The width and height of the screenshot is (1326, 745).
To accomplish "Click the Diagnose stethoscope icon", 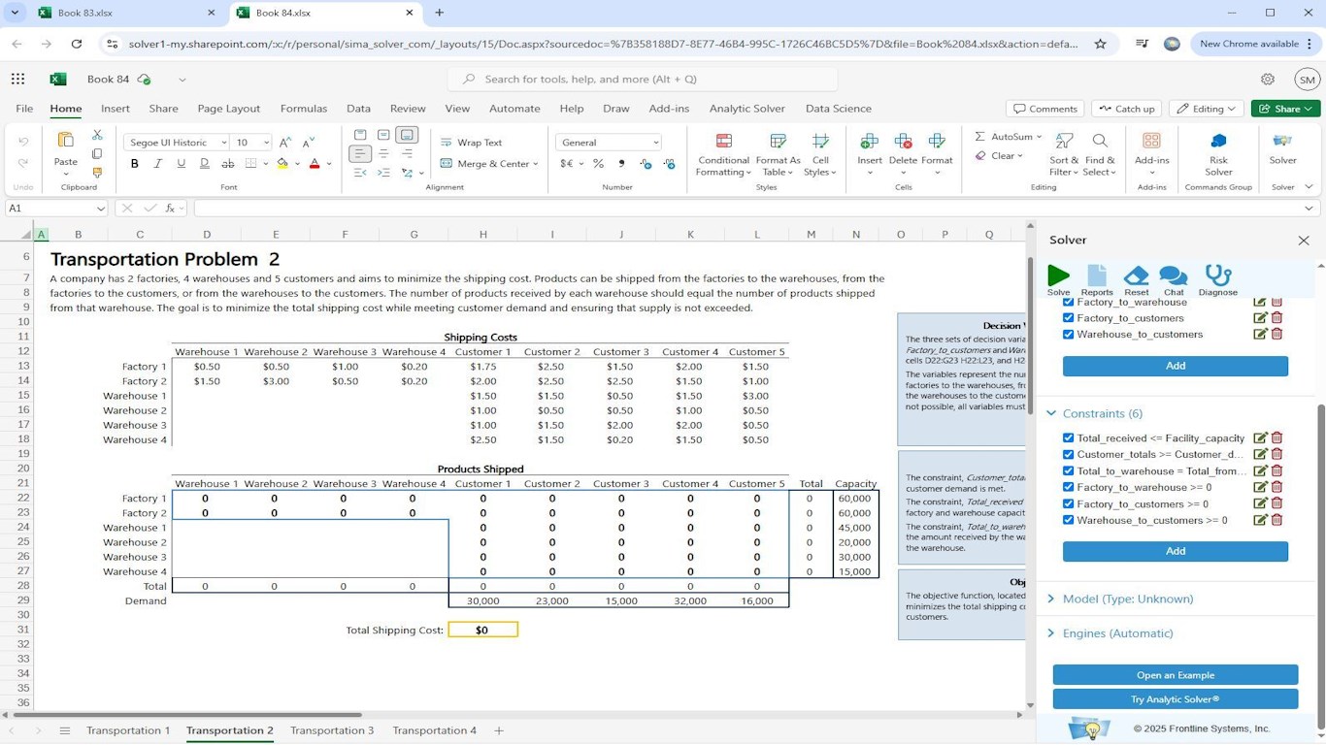I will [x=1217, y=276].
